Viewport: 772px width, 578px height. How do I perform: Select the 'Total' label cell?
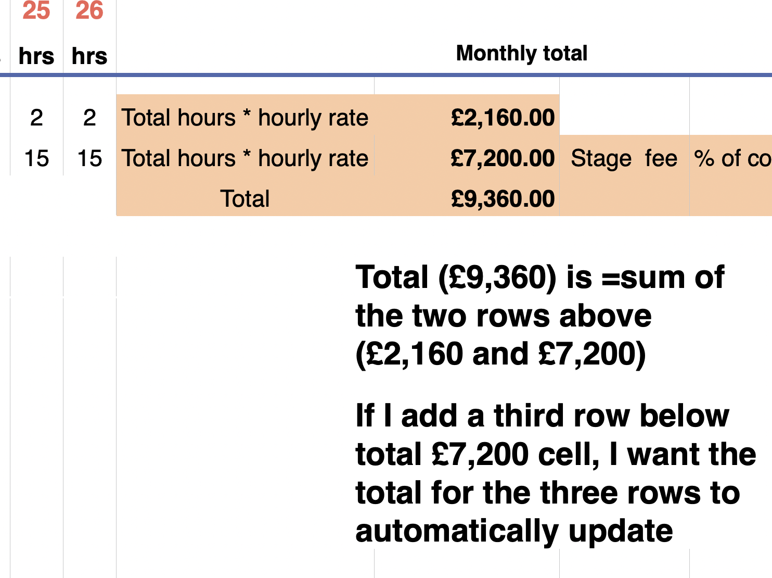245,199
